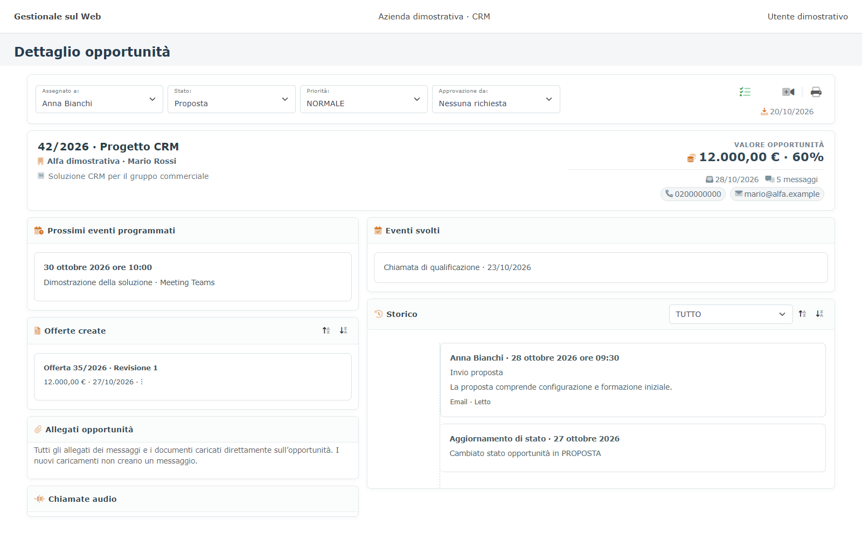Click the 42/2026 · Progetto CRM title
Screen dimensions: 862x539
click(108, 147)
